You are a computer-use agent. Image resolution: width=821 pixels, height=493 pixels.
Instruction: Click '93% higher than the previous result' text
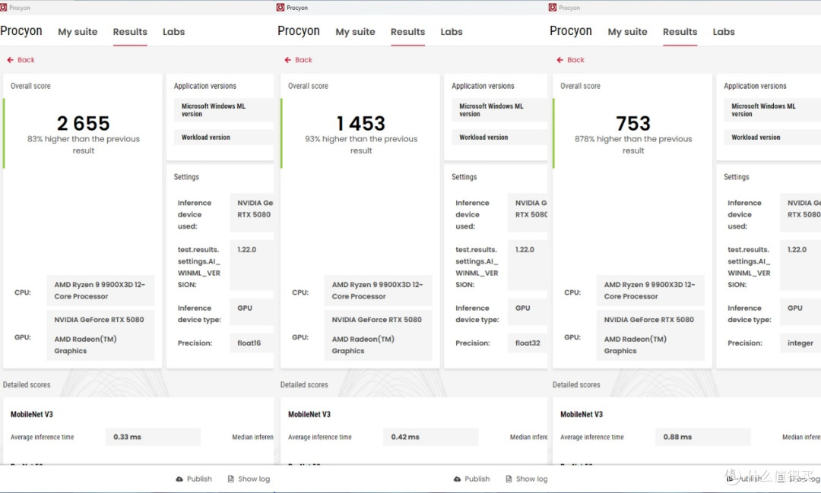click(x=361, y=144)
